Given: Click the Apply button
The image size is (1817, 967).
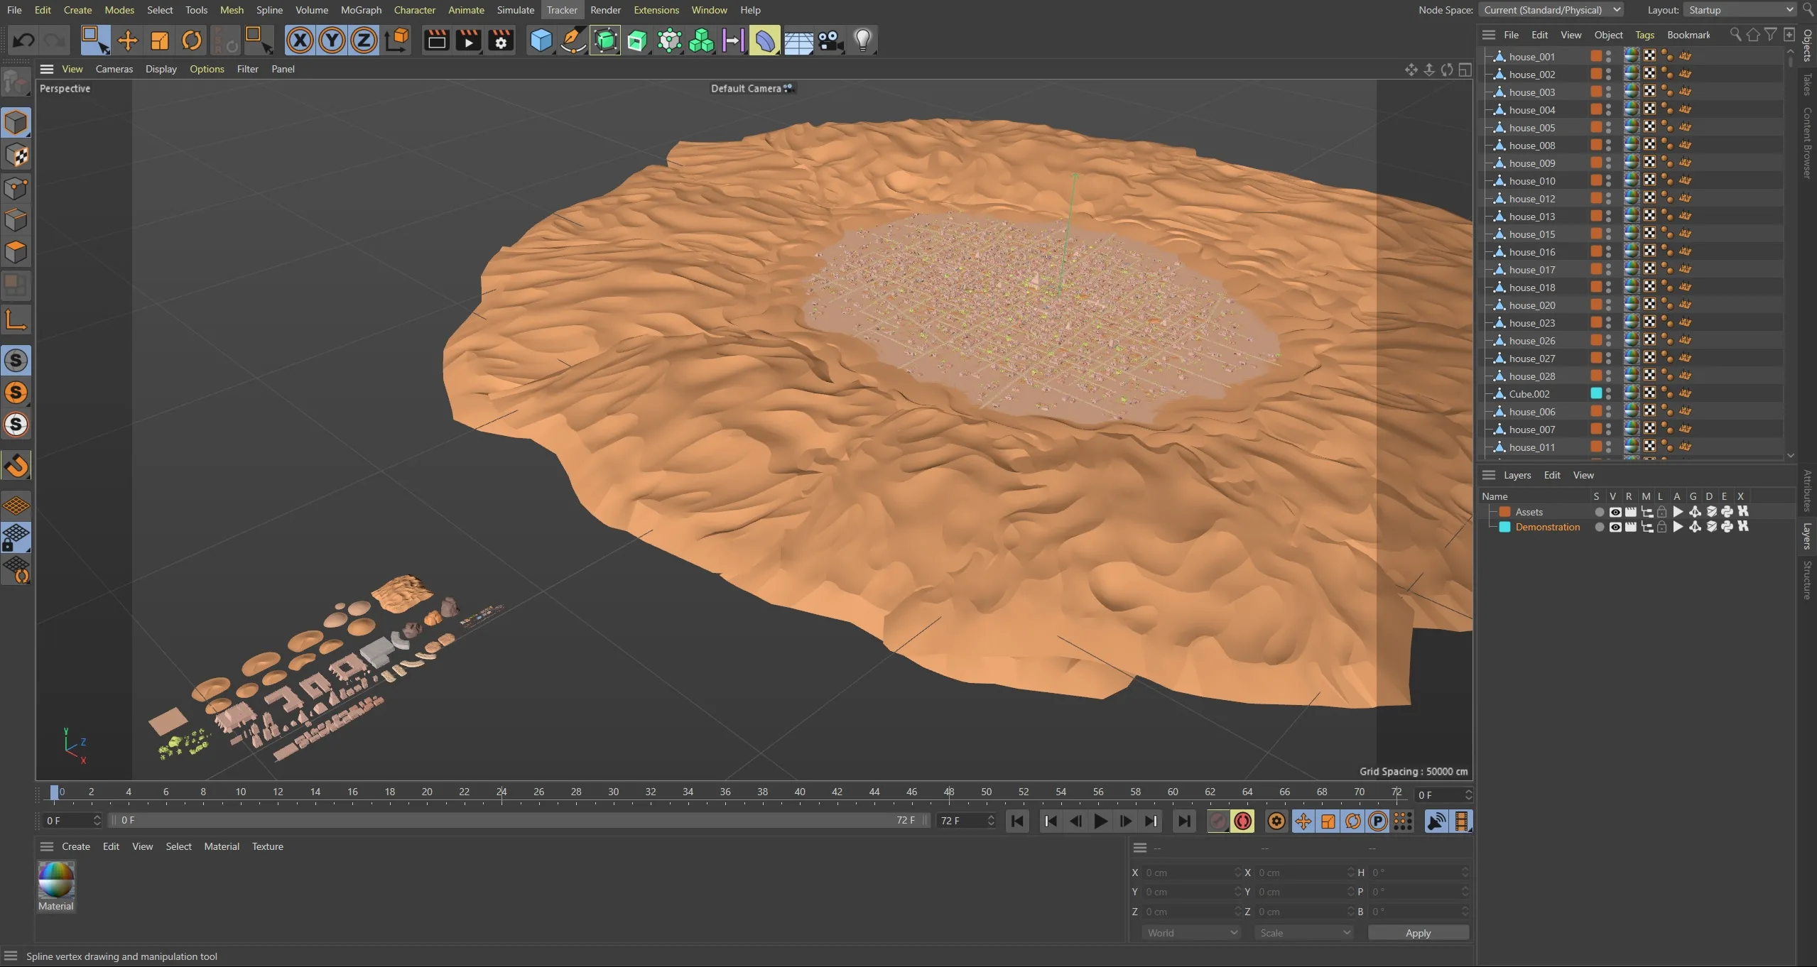Looking at the screenshot, I should click(1418, 933).
